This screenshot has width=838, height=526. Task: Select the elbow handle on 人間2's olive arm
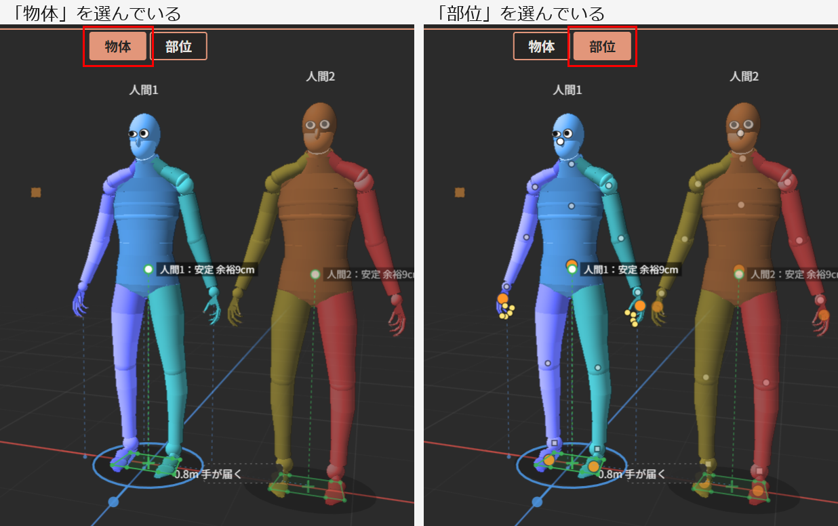686,238
